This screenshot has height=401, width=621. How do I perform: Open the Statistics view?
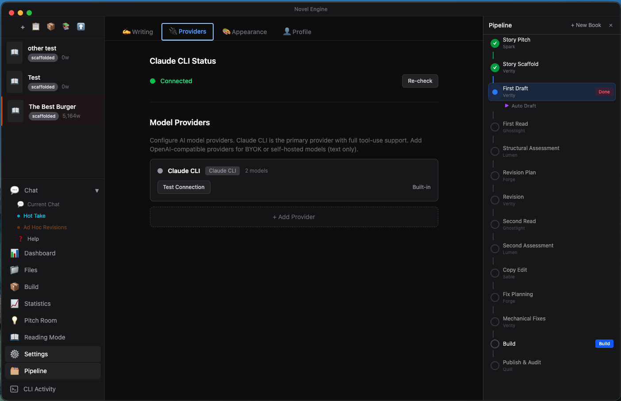coord(53,304)
